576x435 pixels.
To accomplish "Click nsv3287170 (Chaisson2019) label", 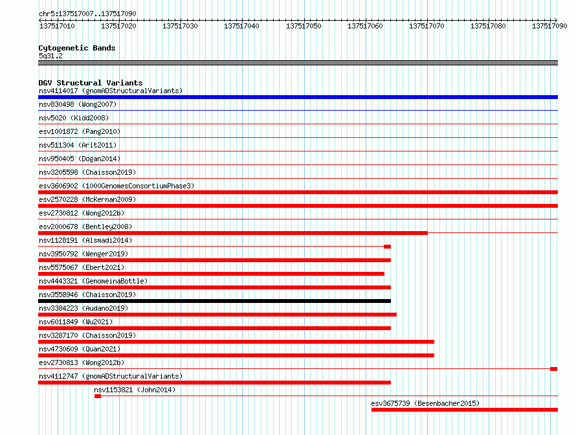I will [x=87, y=335].
